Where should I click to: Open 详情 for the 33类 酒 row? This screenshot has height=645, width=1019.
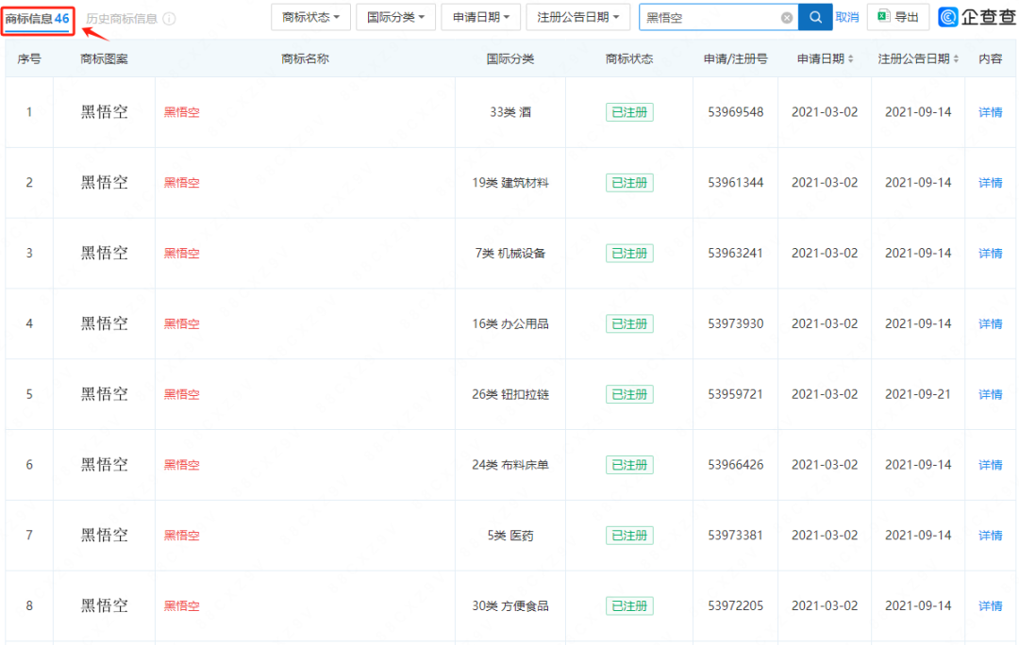point(990,112)
